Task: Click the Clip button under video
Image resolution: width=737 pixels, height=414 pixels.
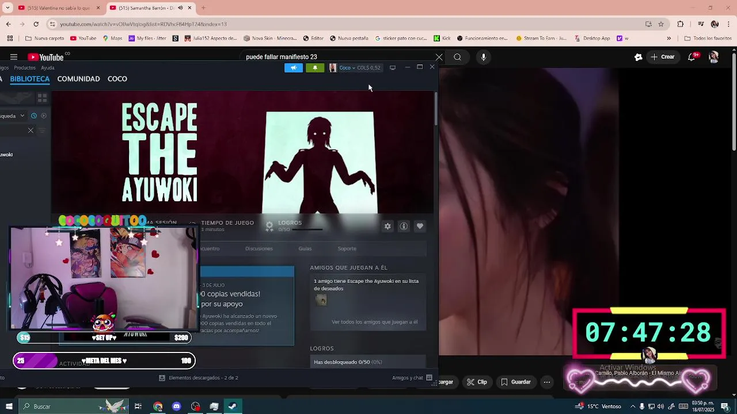Action: click(477, 382)
